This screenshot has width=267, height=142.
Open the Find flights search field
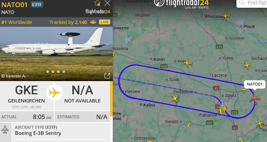pos(252,3)
